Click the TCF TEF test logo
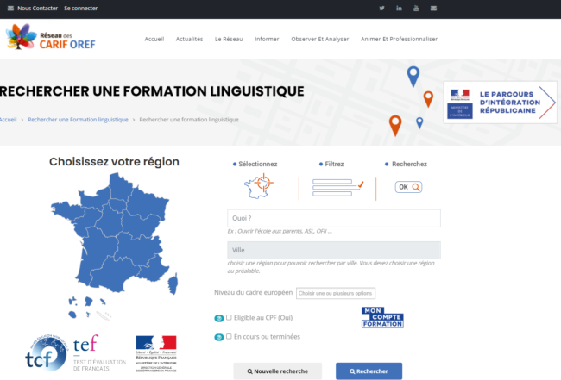This screenshot has width=561, height=380. pyautogui.click(x=62, y=350)
